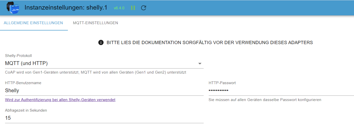
Task: Click the Shelly-Protokoll label
Action: (x=18, y=56)
